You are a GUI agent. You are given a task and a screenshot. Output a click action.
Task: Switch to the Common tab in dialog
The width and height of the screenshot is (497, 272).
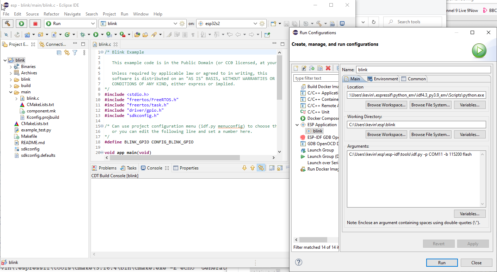click(414, 79)
